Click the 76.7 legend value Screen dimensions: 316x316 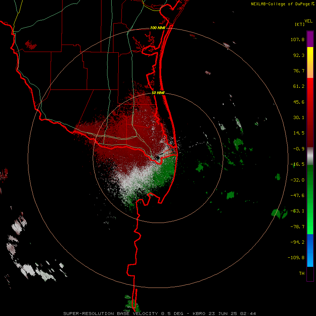(299, 71)
